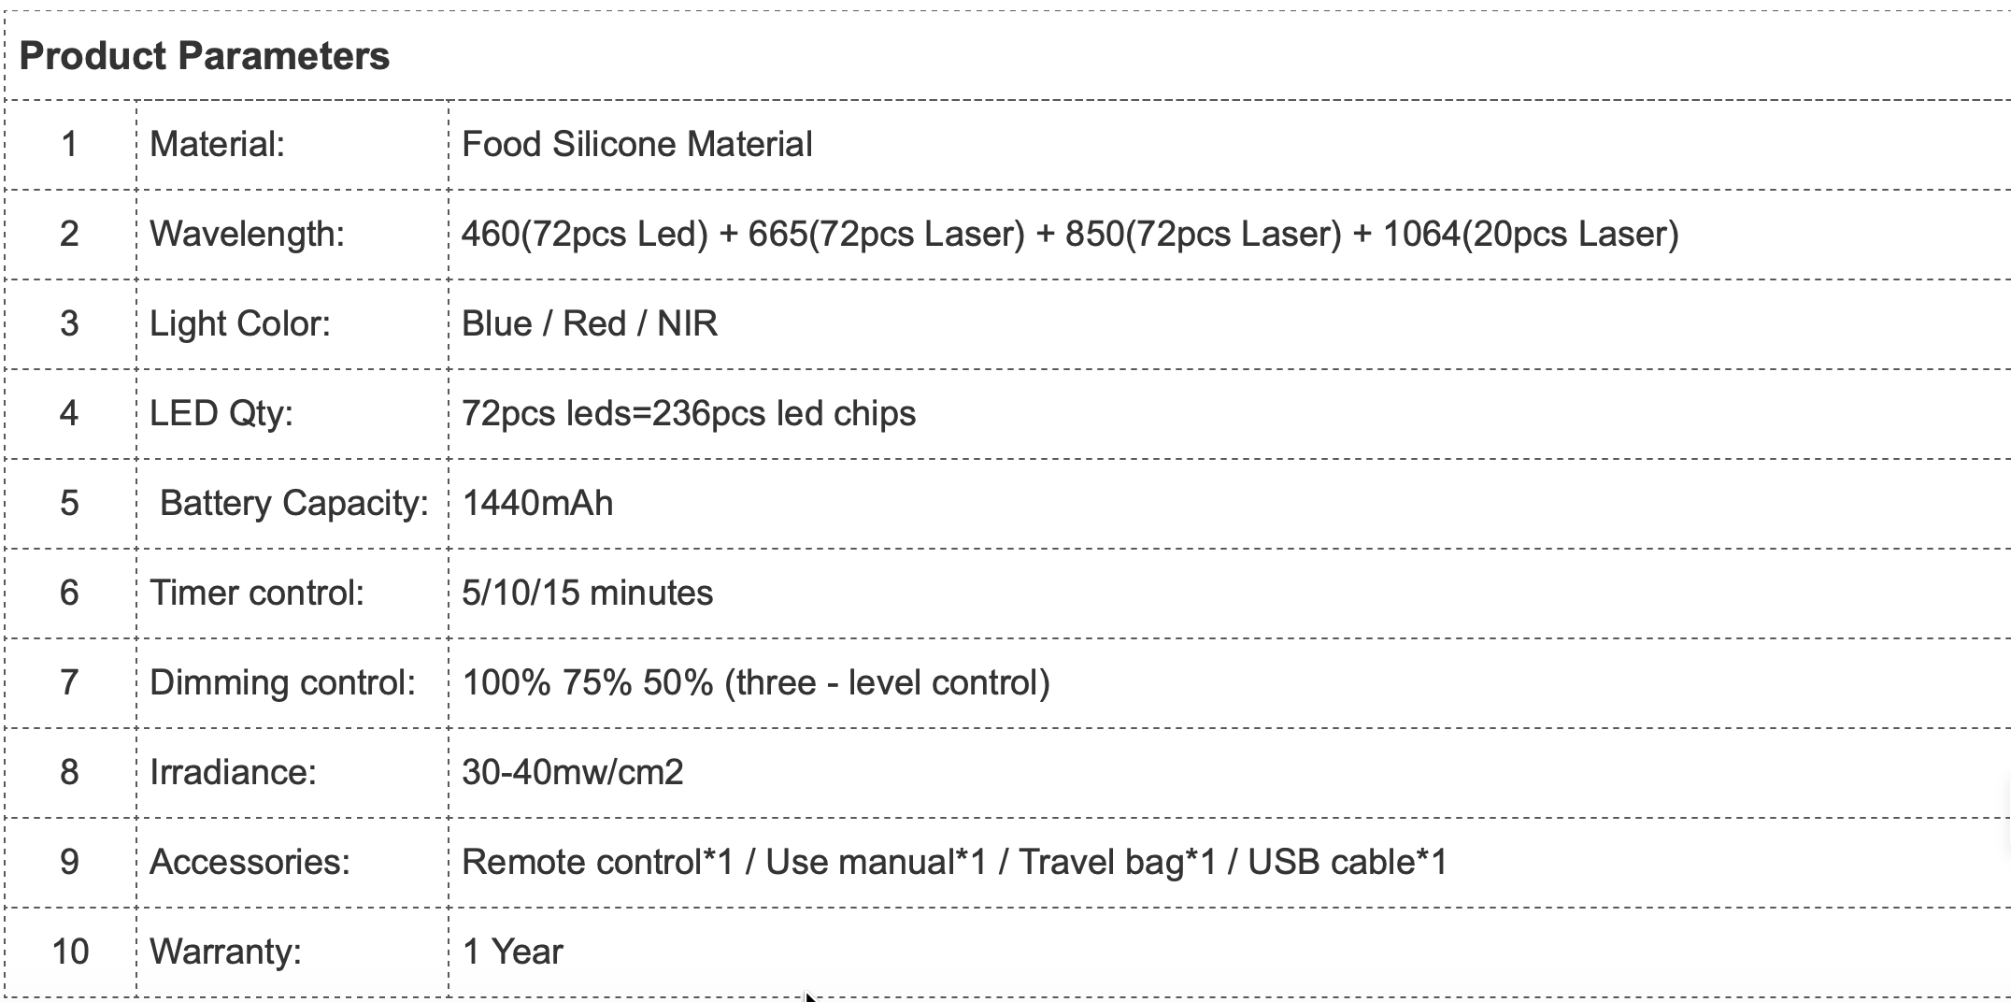The width and height of the screenshot is (2011, 1002).
Task: Click the Irradiance: label
Action: pos(233,773)
